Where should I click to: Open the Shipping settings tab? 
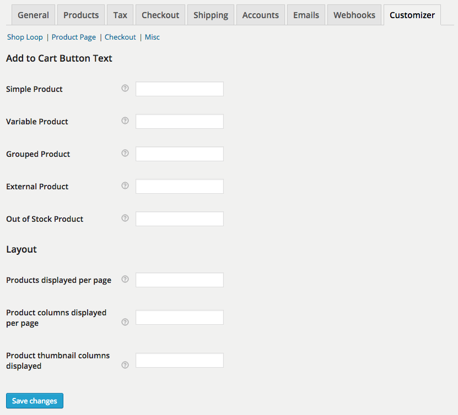[x=211, y=15]
